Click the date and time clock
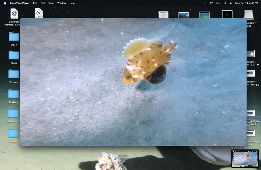This screenshot has height=170, width=261. 246,3
